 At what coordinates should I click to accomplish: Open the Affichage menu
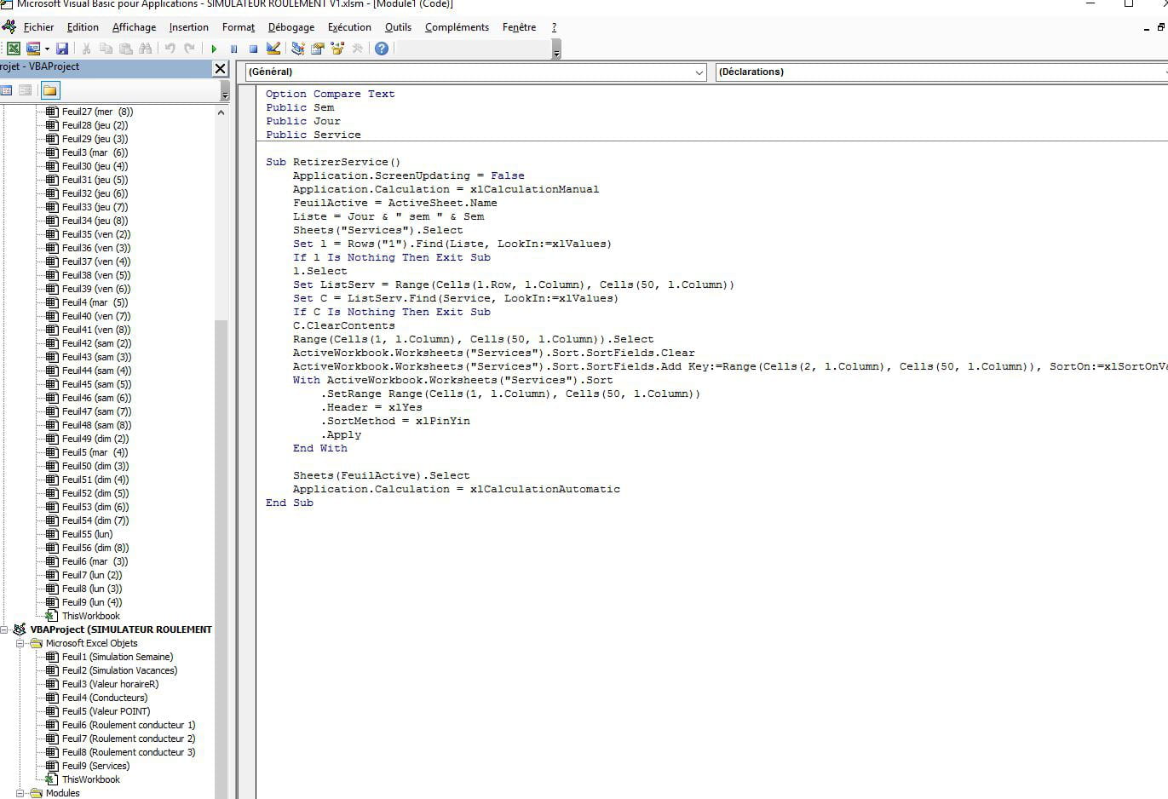pos(134,27)
